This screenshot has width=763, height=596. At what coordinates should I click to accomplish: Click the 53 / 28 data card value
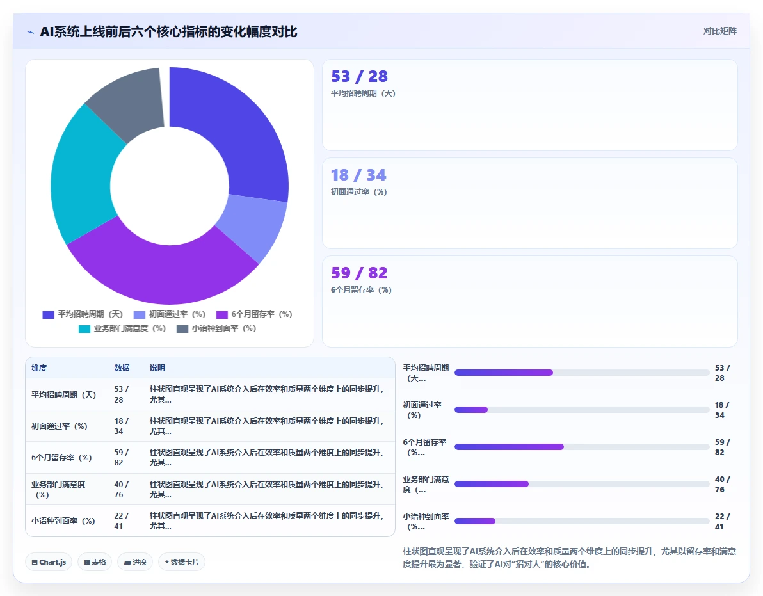pyautogui.click(x=359, y=76)
